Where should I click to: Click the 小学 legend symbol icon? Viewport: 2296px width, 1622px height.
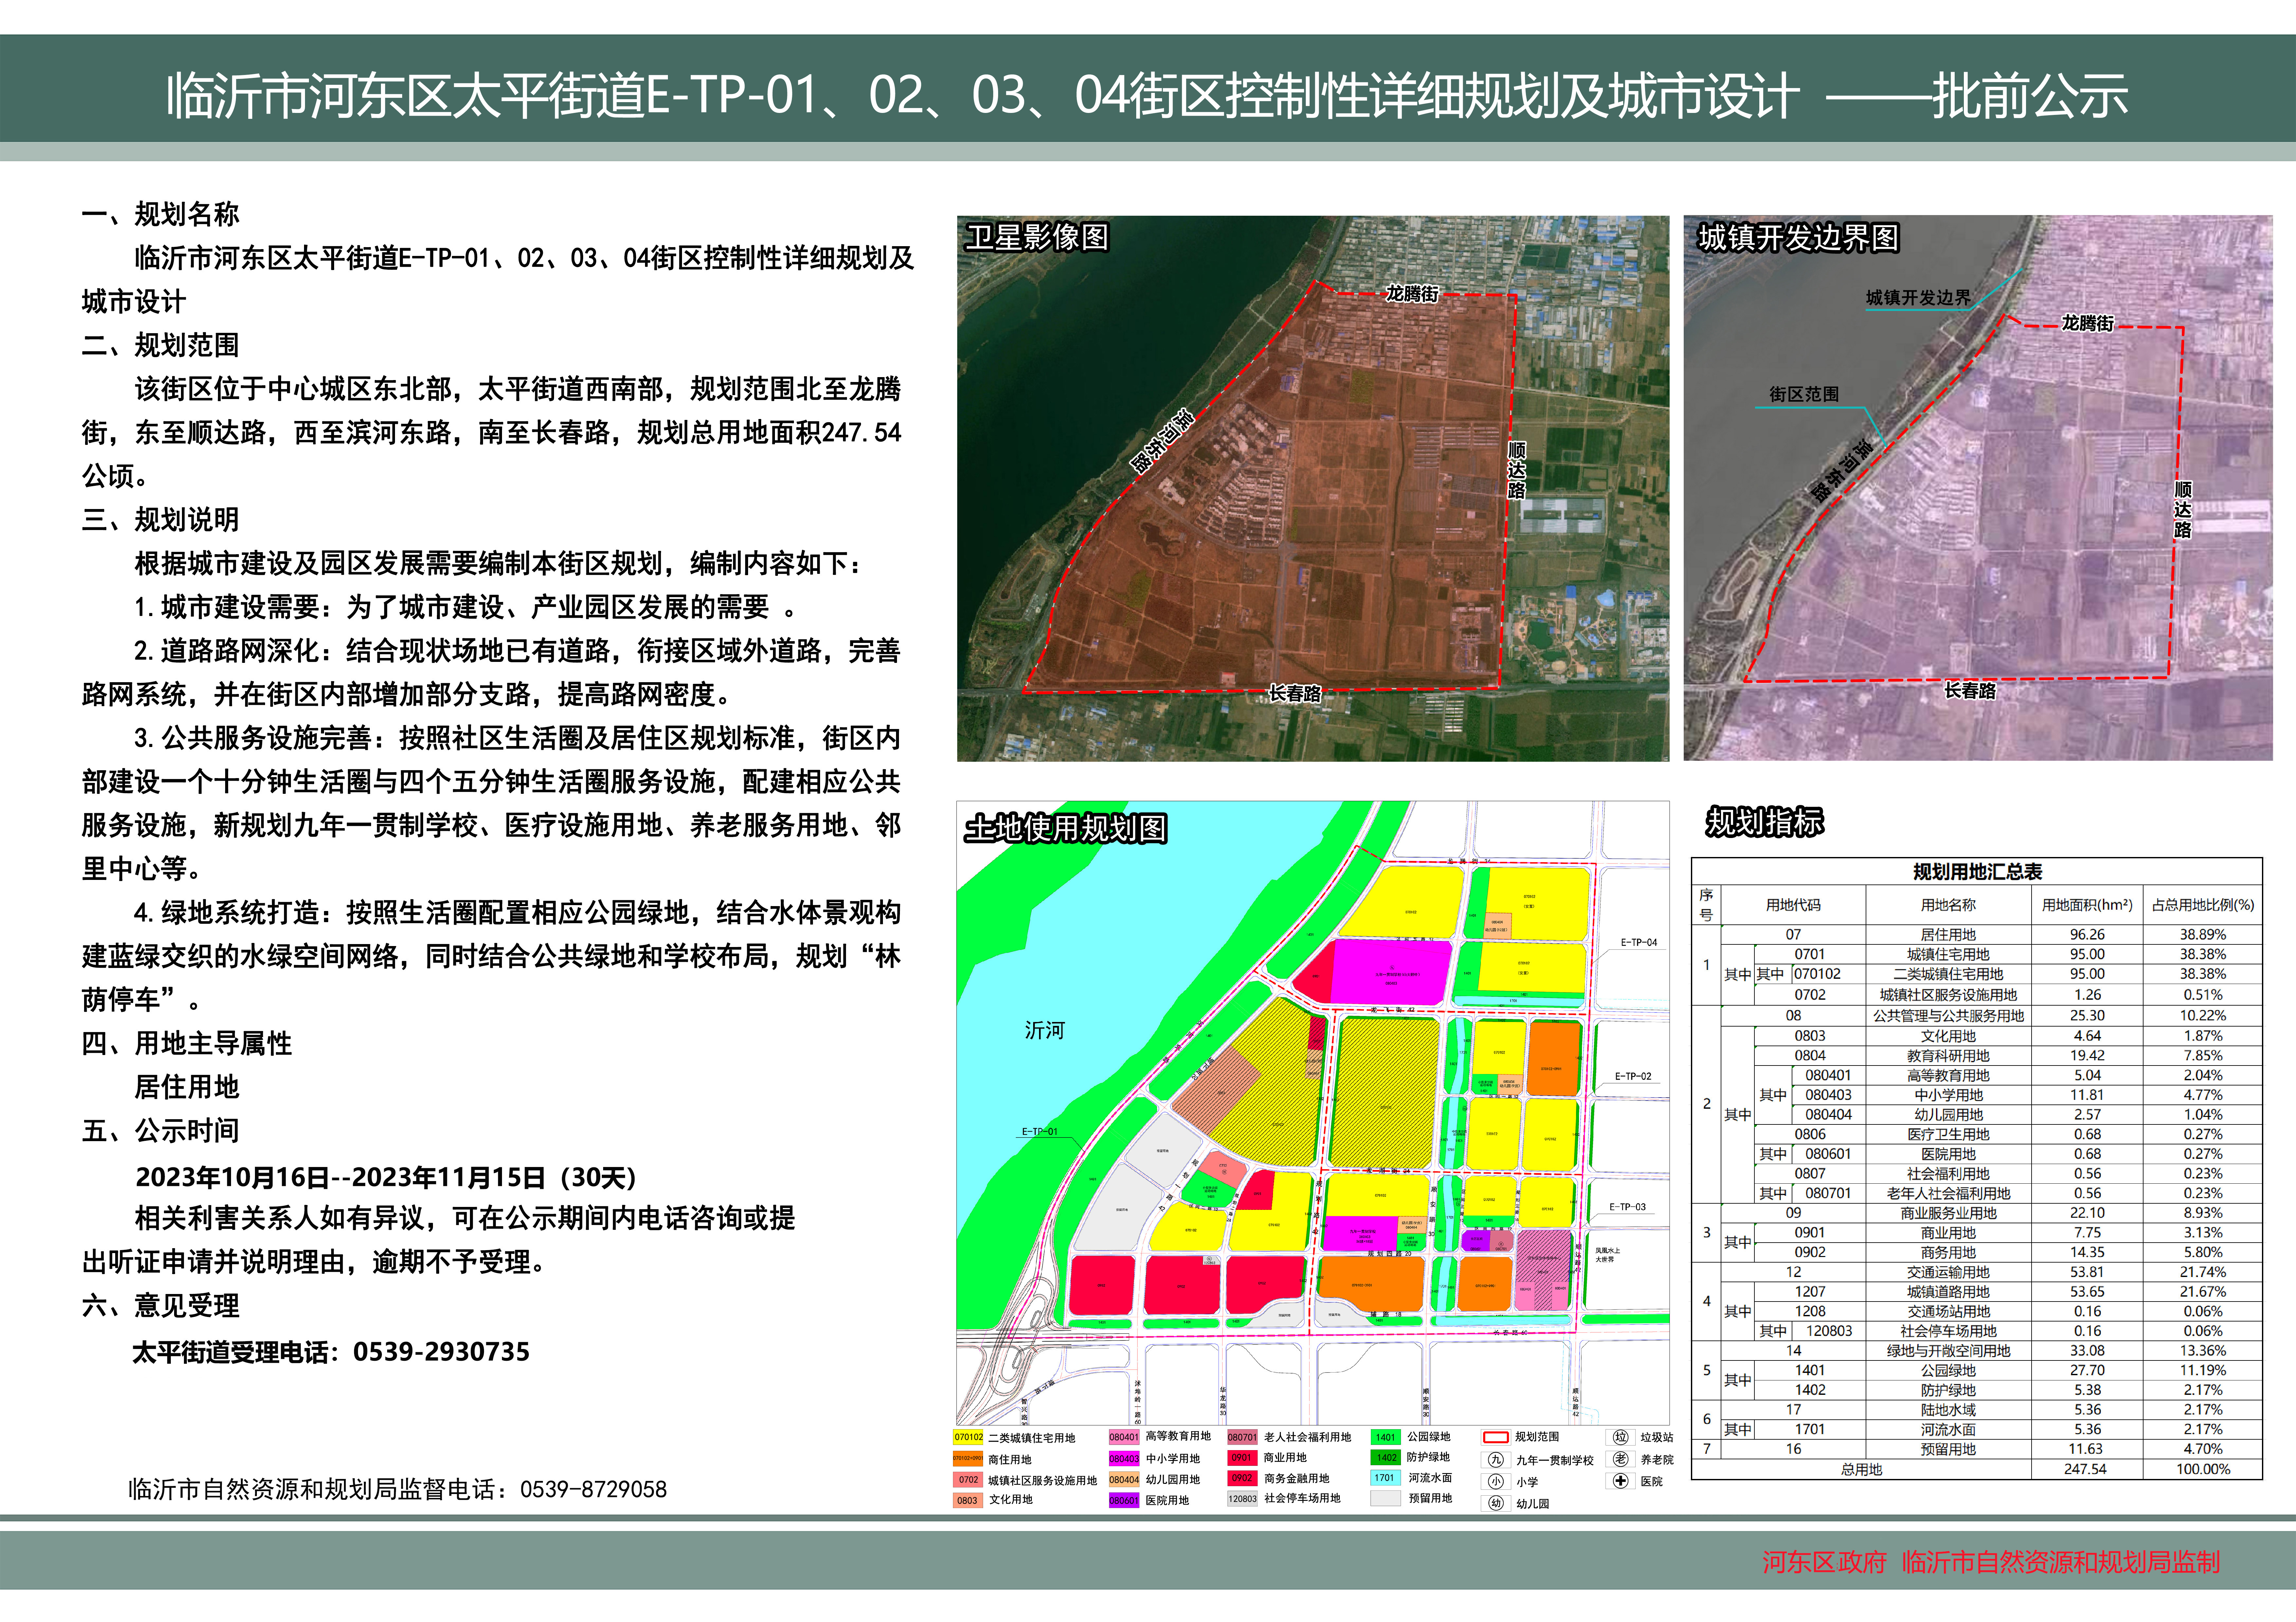[x=1496, y=1482]
